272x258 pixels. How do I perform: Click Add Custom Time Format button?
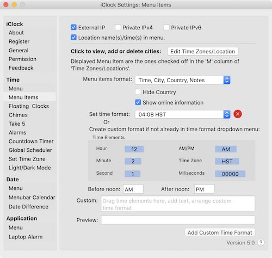point(220,232)
